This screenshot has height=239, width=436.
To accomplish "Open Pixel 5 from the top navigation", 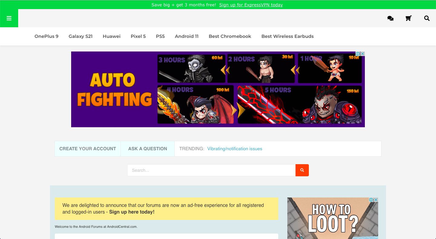I will point(138,36).
